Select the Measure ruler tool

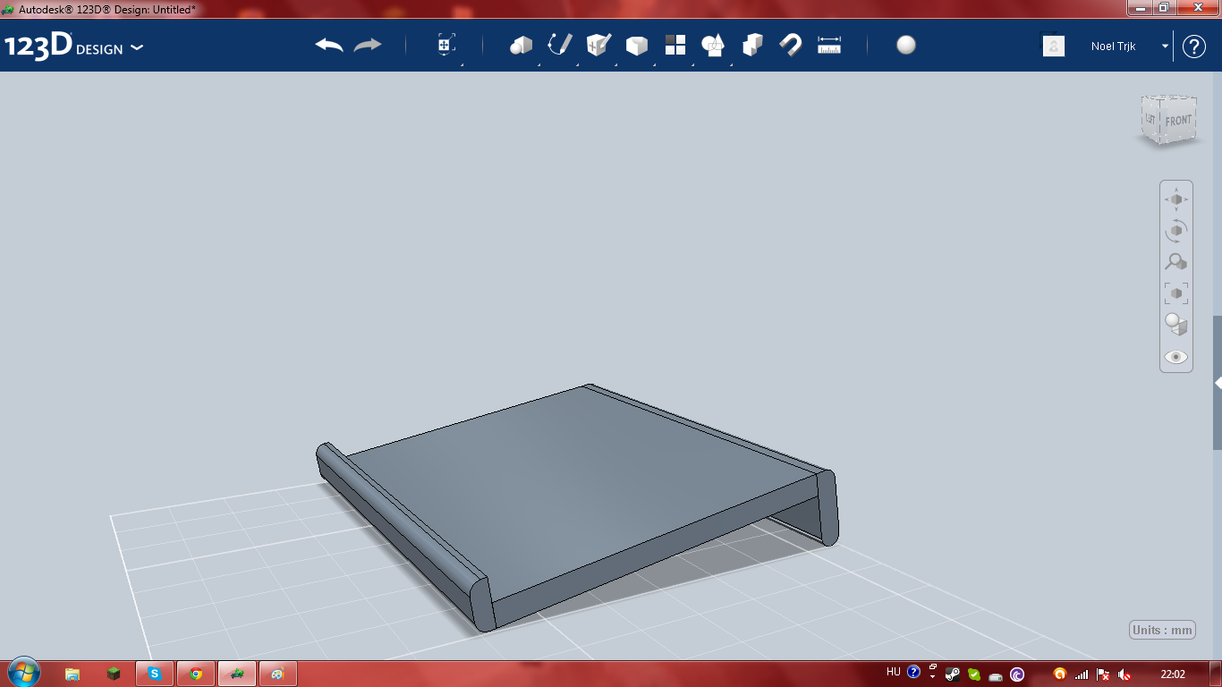(829, 45)
